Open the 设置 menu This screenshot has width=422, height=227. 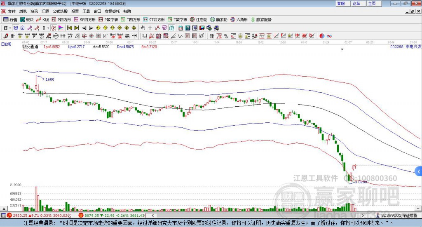click(75, 11)
